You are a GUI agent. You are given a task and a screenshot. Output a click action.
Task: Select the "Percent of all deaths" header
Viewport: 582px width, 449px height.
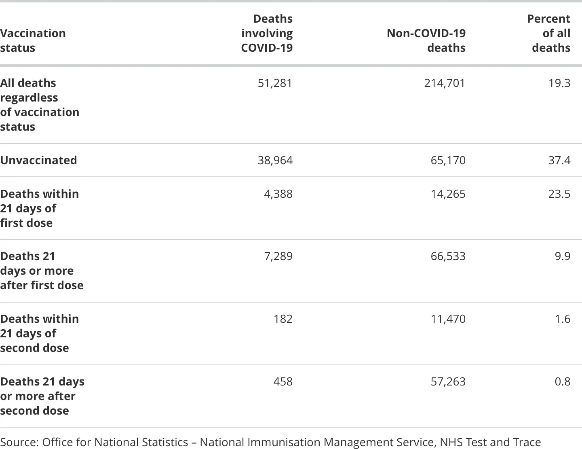pos(548,33)
